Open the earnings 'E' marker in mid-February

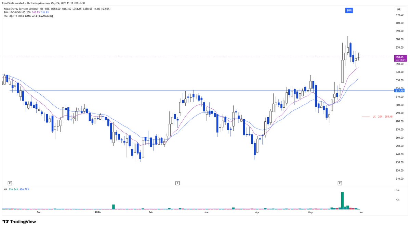pyautogui.click(x=177, y=183)
